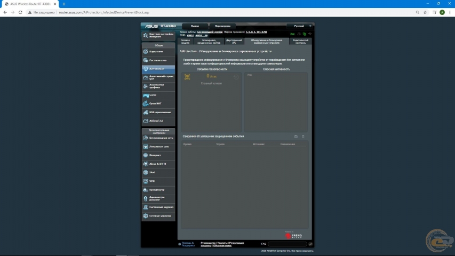The width and height of the screenshot is (455, 256).
Task: Go back with the browser back arrow
Action: point(5,12)
